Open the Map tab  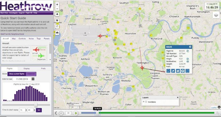[14, 38]
